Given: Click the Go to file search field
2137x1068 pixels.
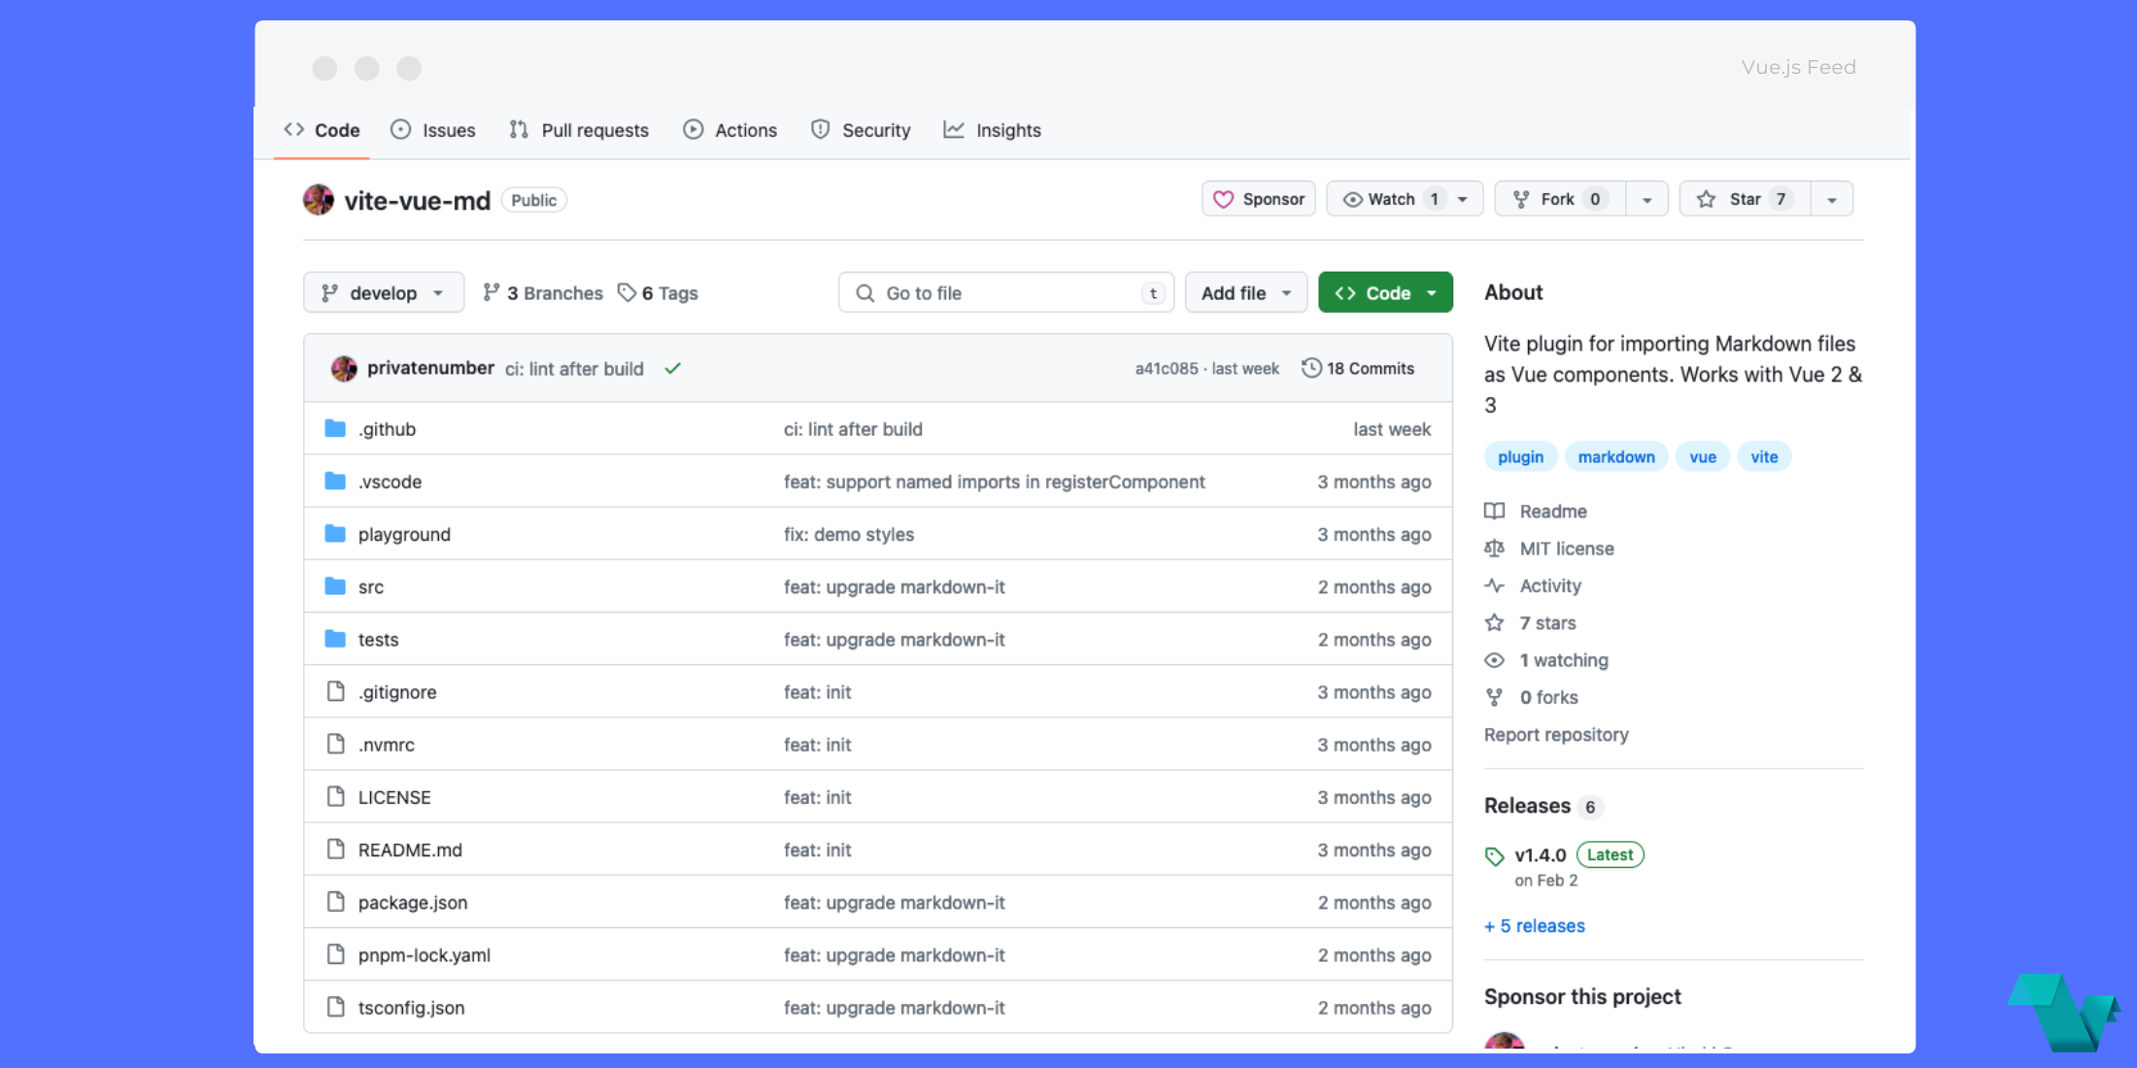Looking at the screenshot, I should [1005, 293].
